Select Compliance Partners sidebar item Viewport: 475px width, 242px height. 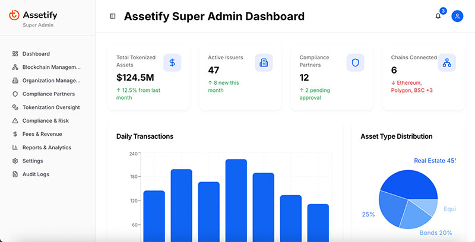tap(48, 94)
